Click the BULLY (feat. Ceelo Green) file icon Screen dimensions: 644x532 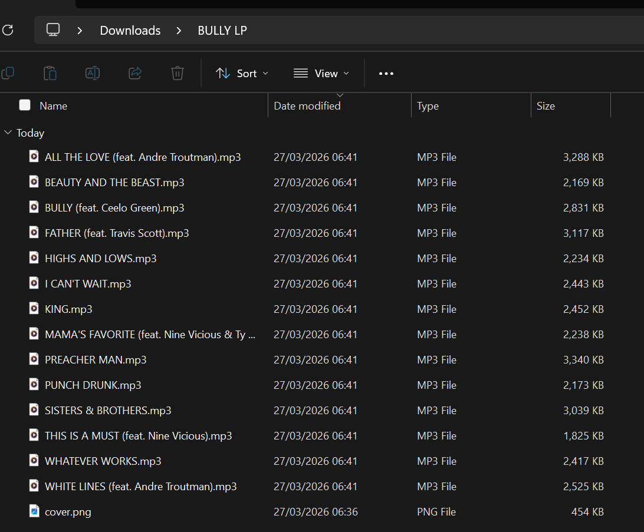(34, 207)
